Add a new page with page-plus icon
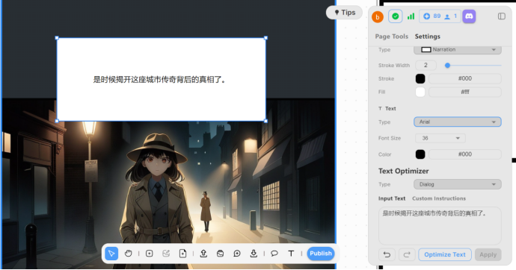 click(x=182, y=254)
